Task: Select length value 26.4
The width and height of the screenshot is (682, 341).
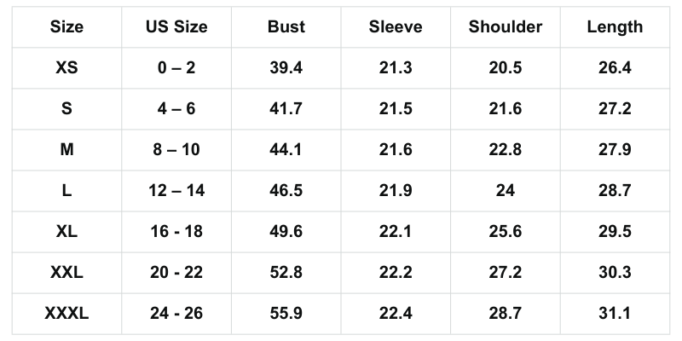Action: click(x=615, y=67)
